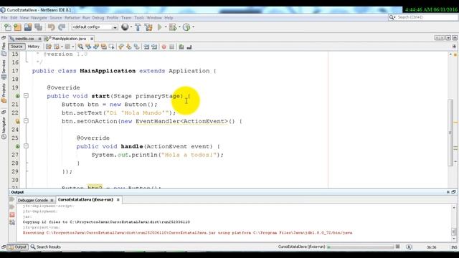Image resolution: width=459 pixels, height=258 pixels.
Task: Click Shift Line Left icon
Action: point(146,47)
